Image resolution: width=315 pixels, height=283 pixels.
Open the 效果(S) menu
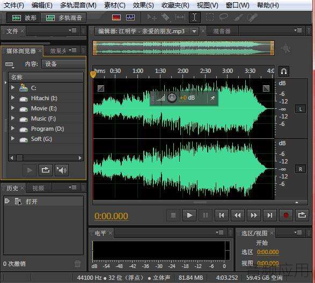pos(143,5)
